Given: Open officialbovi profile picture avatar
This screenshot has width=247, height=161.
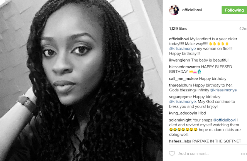Looking at the screenshot, I should click(174, 10).
